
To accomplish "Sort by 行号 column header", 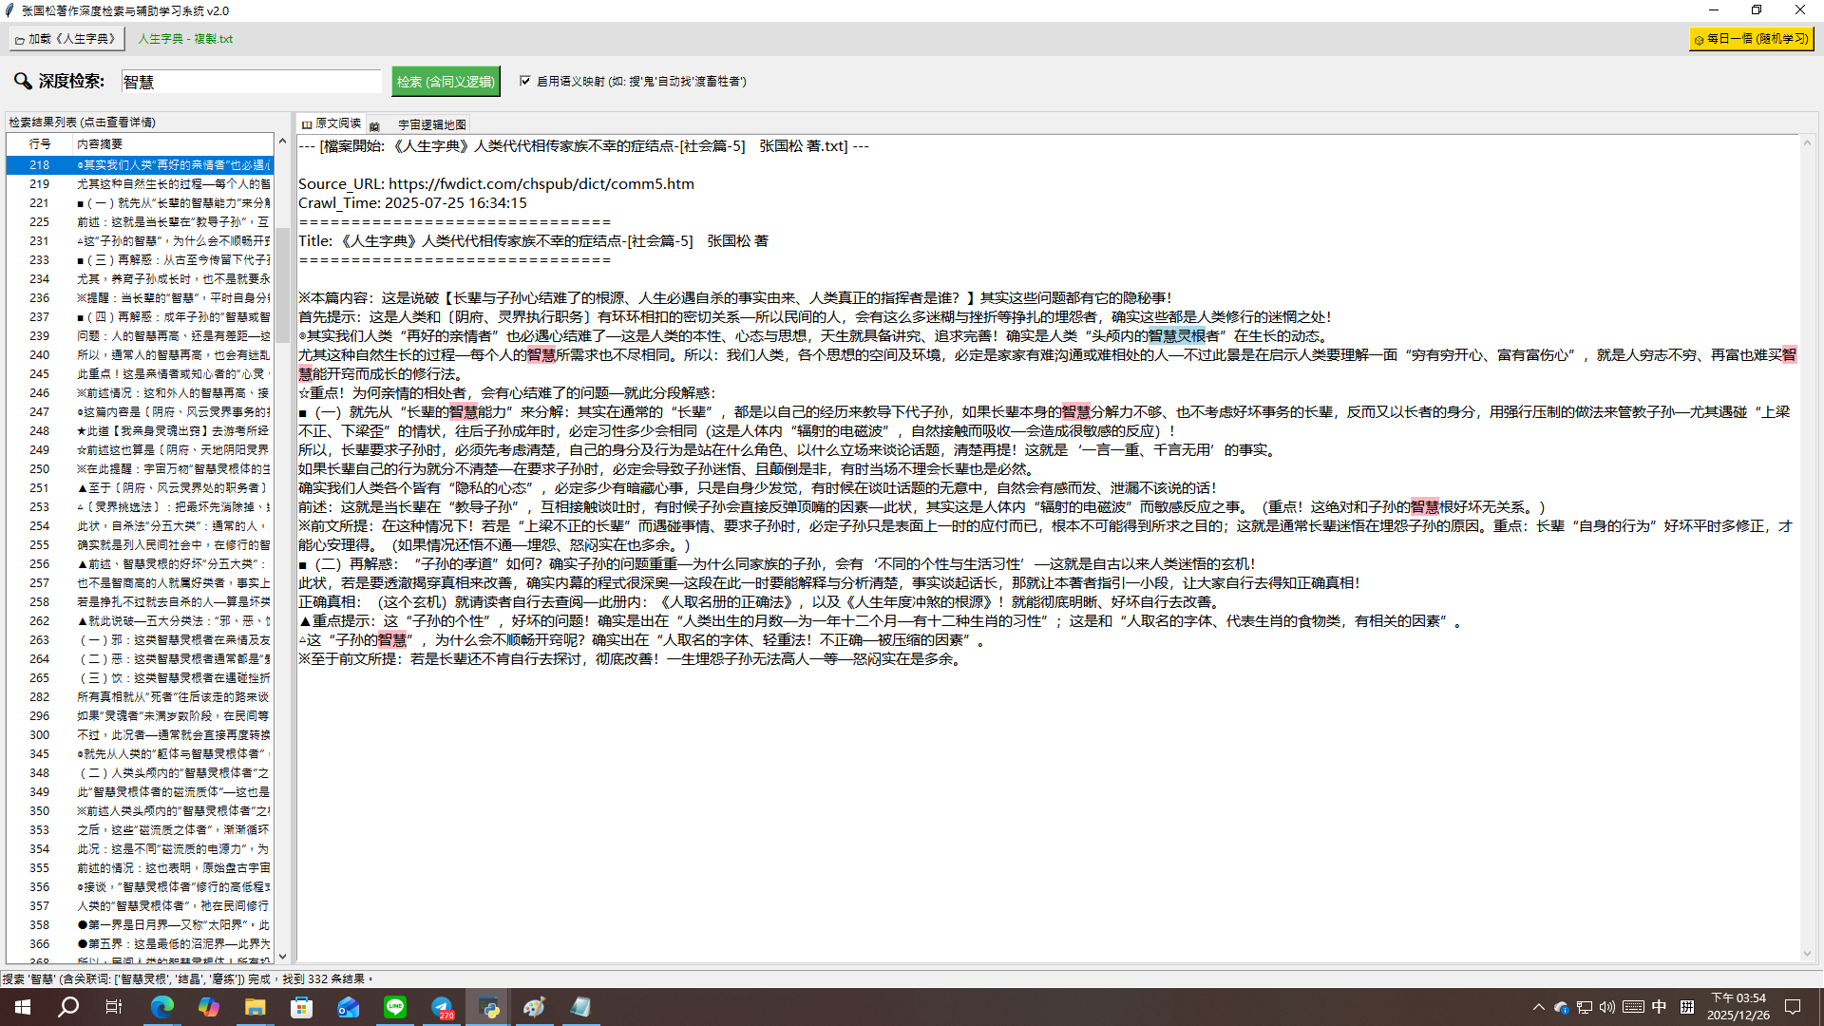I will pyautogui.click(x=40, y=143).
